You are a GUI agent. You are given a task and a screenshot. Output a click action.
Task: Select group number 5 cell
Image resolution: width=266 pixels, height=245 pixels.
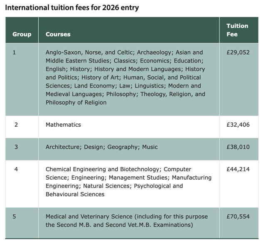pos(15,217)
